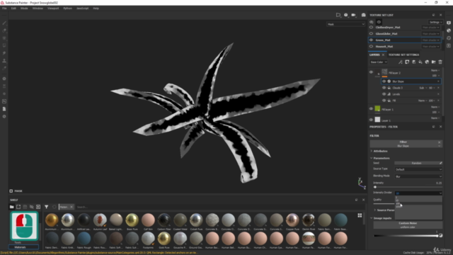453x255 pixels.
Task: Open the Python menu
Action: pyautogui.click(x=68, y=8)
